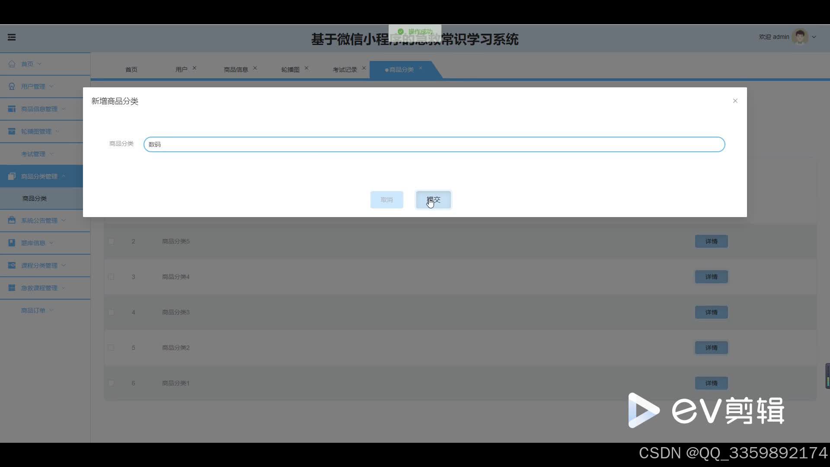Switch to the 商品信息 tab
The image size is (830, 467).
tap(236, 70)
